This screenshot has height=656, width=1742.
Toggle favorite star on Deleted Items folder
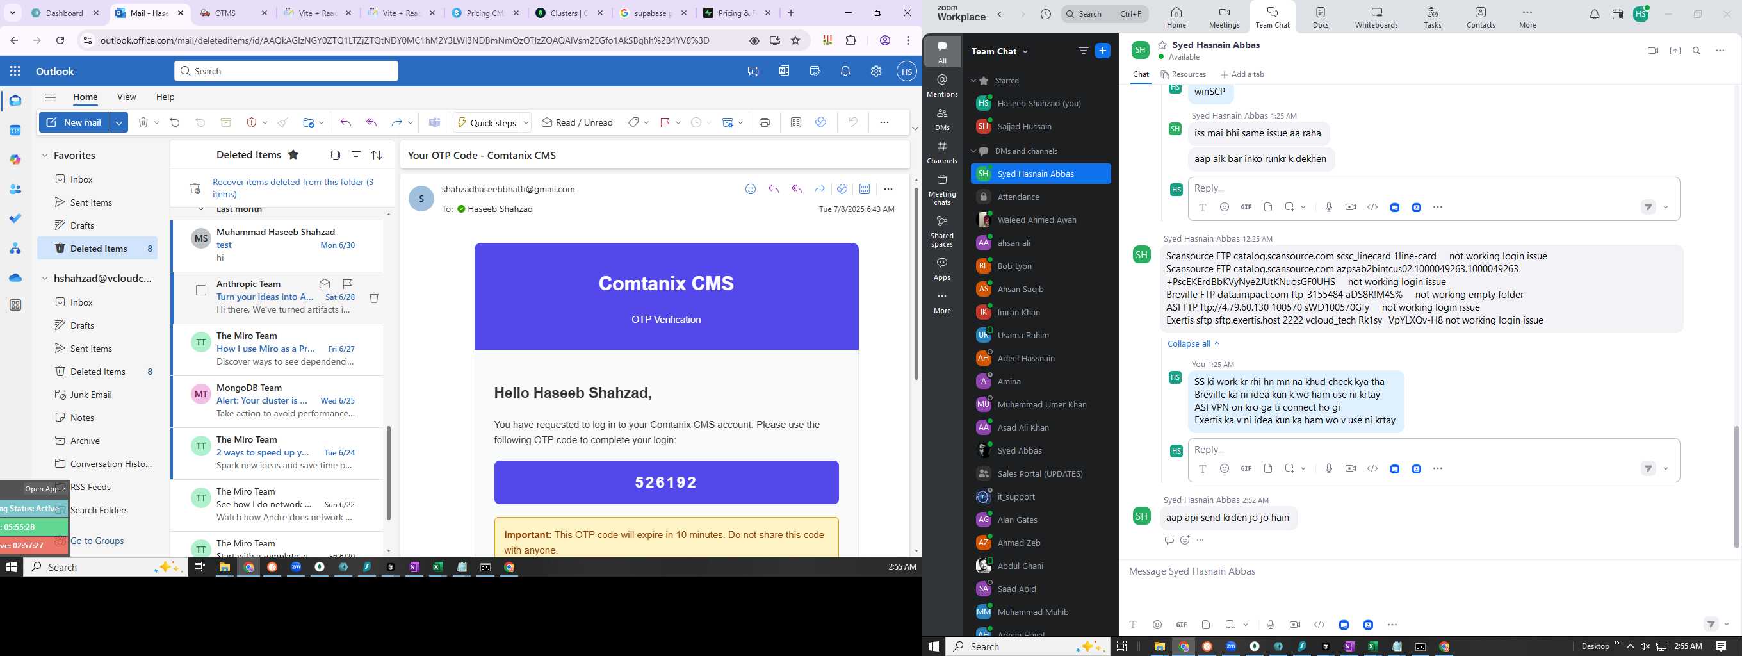coord(293,155)
